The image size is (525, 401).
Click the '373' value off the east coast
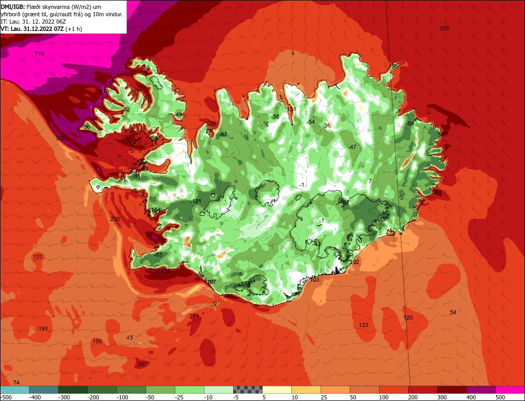pyautogui.click(x=437, y=193)
